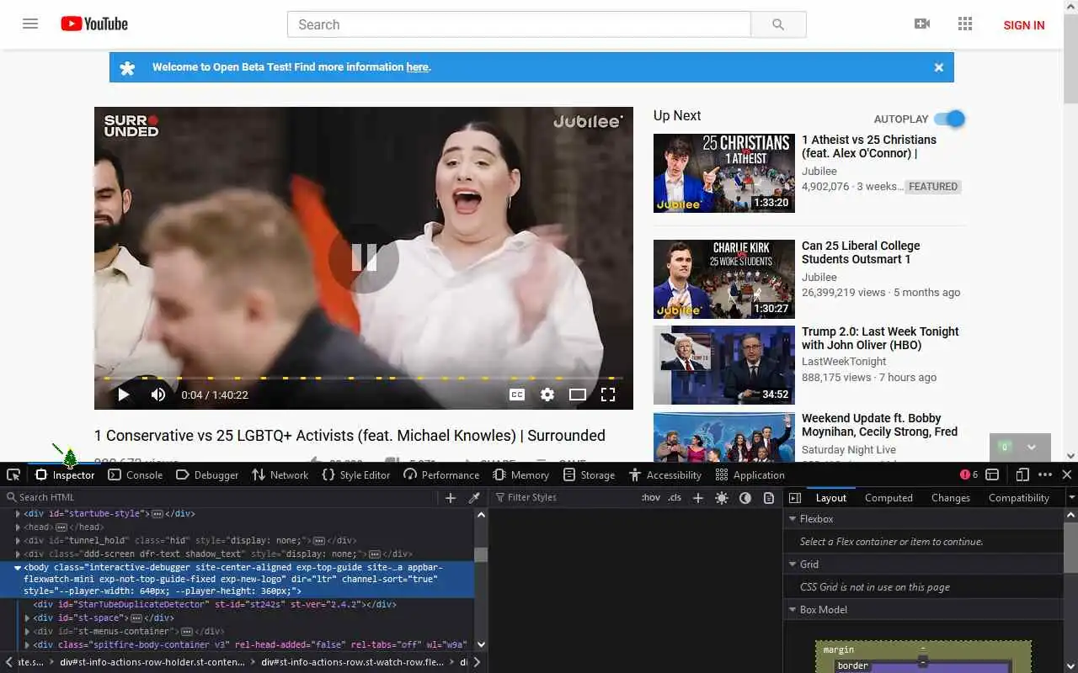1078x673 pixels.
Task: Click the large pause overlay on video
Action: (364, 257)
